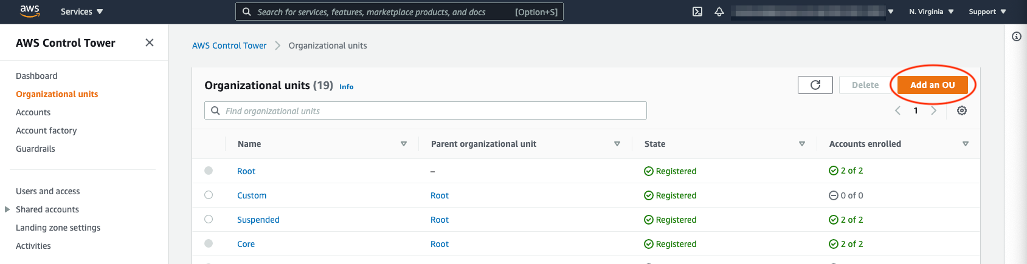Select the Suspended OU radio button
The width and height of the screenshot is (1027, 264).
click(x=209, y=219)
